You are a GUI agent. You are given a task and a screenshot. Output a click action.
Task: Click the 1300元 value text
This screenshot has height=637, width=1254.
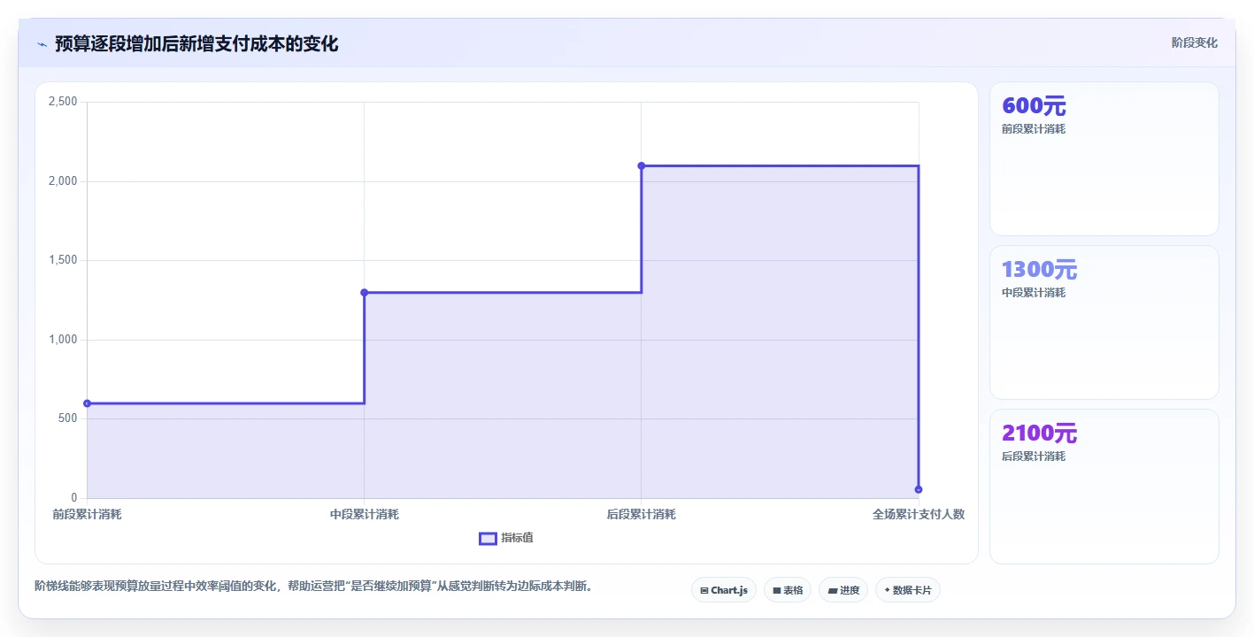1039,270
